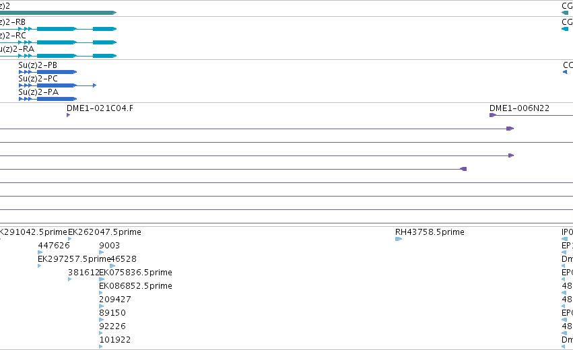The width and height of the screenshot is (573, 350).
Task: Click the Su(z)2-PC protein feature
Action: pos(57,85)
